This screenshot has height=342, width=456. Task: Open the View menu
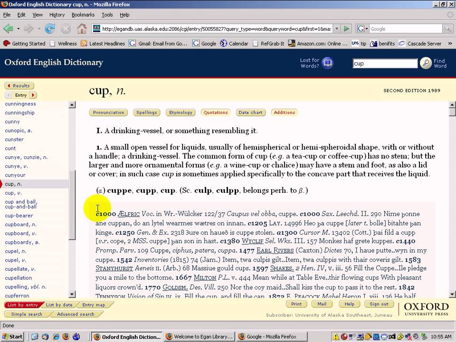coord(37,15)
